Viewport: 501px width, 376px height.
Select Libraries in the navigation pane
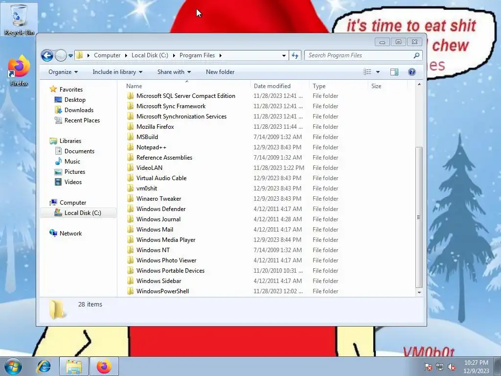[x=70, y=141]
